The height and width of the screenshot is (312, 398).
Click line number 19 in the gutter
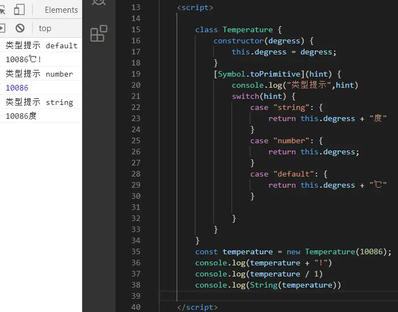[136, 74]
